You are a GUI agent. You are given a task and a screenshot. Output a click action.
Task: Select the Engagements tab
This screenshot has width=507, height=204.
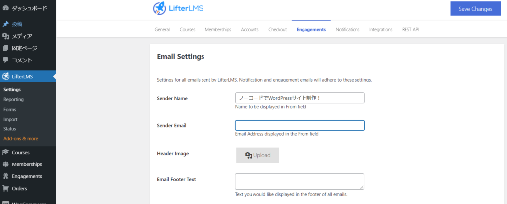click(x=311, y=29)
